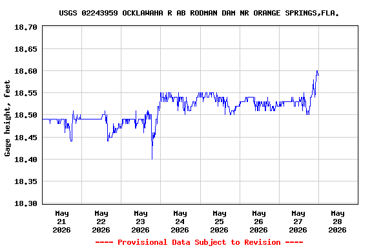
Task: Click the 18.30 y-axis label
Action: 26,203
